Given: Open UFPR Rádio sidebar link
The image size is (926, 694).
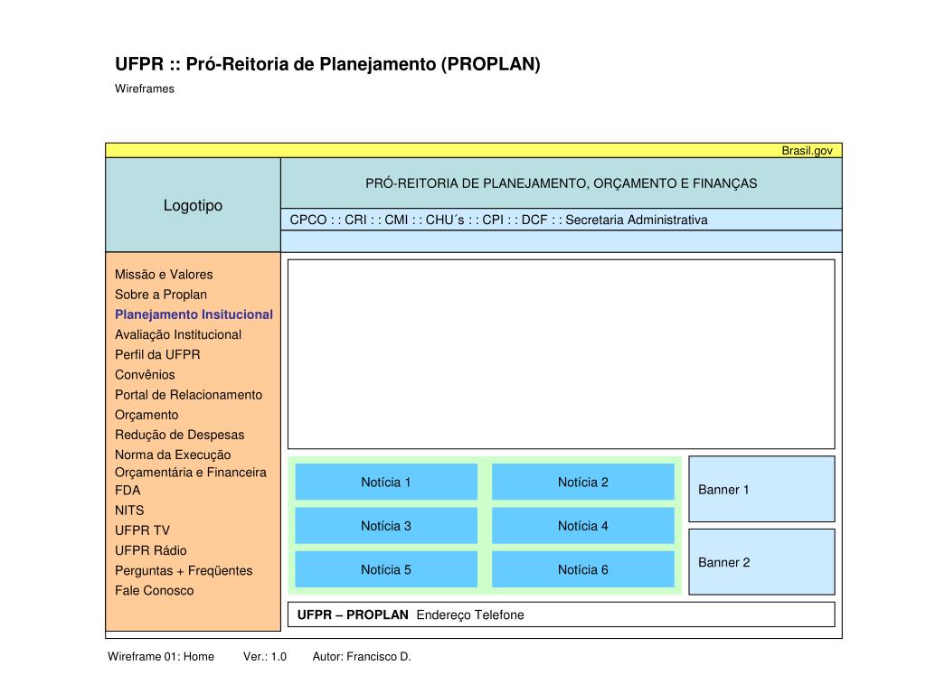Looking at the screenshot, I should pyautogui.click(x=151, y=550).
